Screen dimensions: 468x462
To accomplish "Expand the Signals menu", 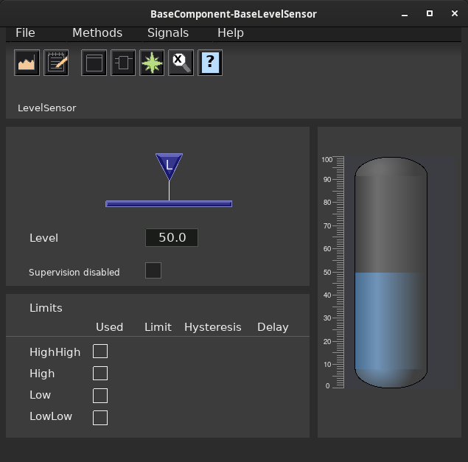I will pos(168,33).
